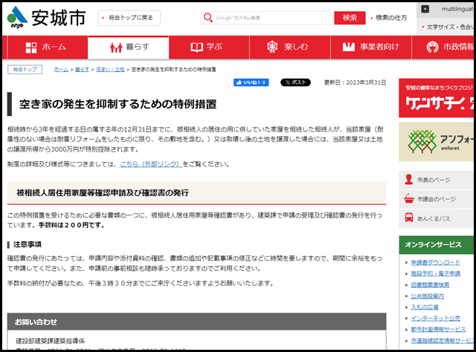Click the Anjo city logo emblem
This screenshot has width=476, height=352.
(x=17, y=17)
